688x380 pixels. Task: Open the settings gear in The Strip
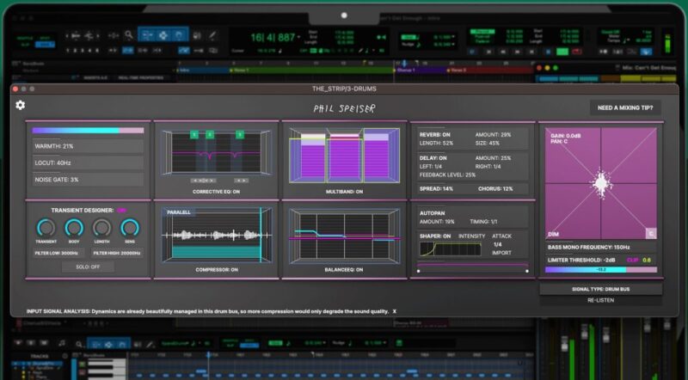point(21,105)
